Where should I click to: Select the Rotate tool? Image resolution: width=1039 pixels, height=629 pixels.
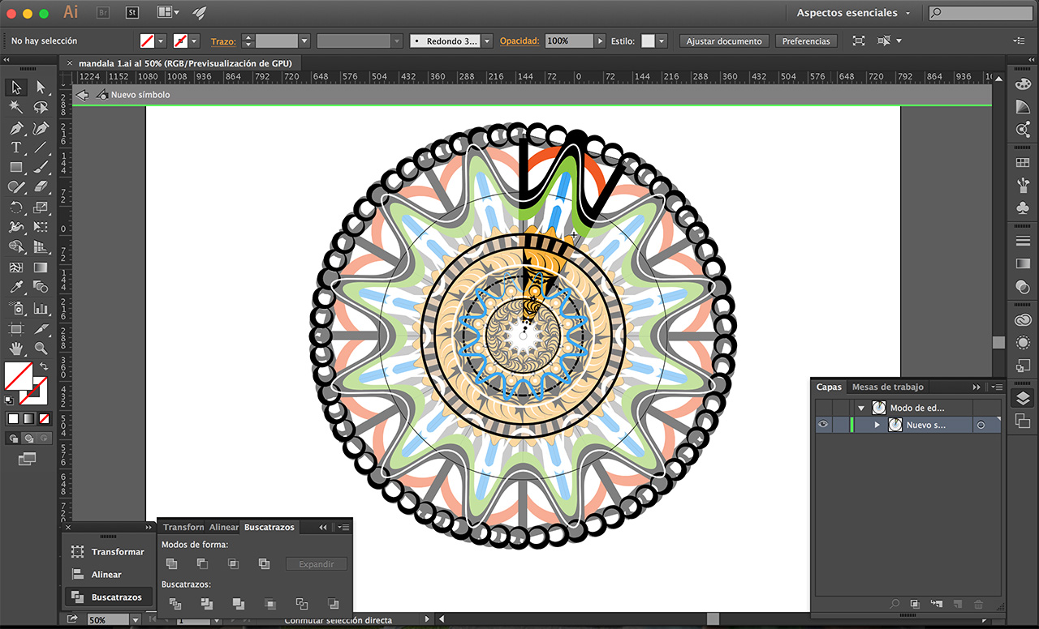16,208
